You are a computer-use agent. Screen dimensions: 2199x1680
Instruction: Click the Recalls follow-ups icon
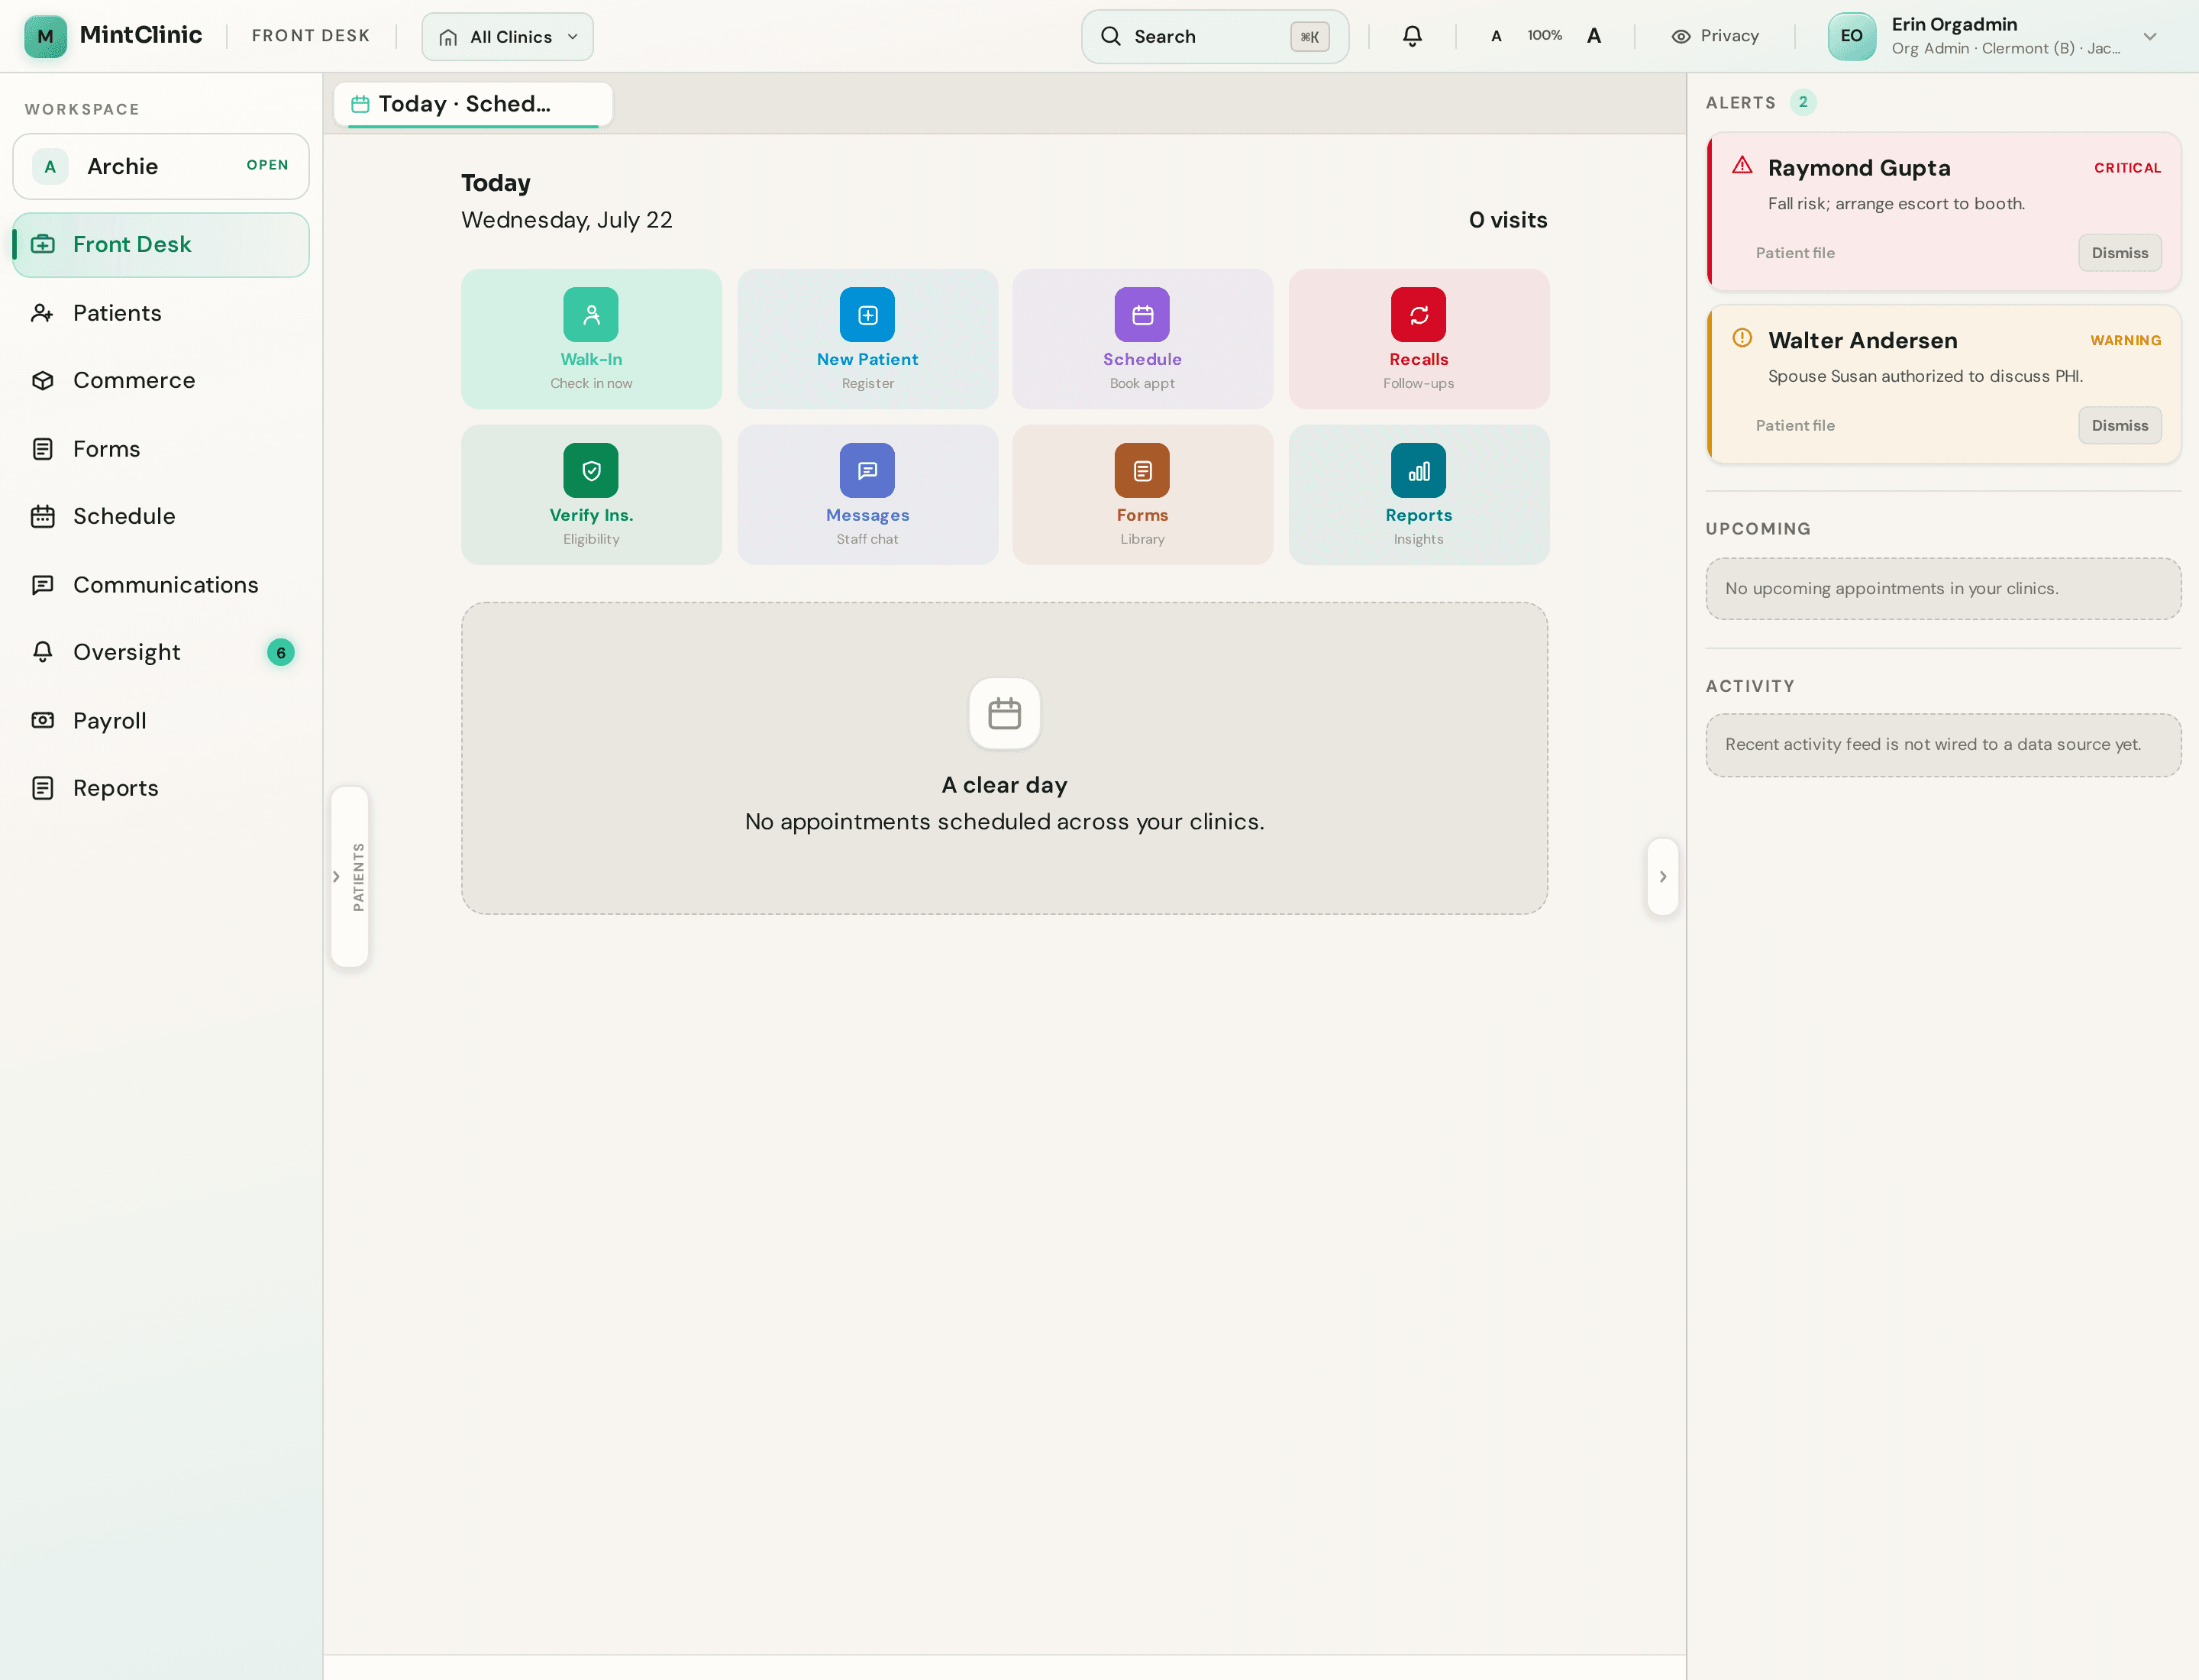click(1418, 315)
